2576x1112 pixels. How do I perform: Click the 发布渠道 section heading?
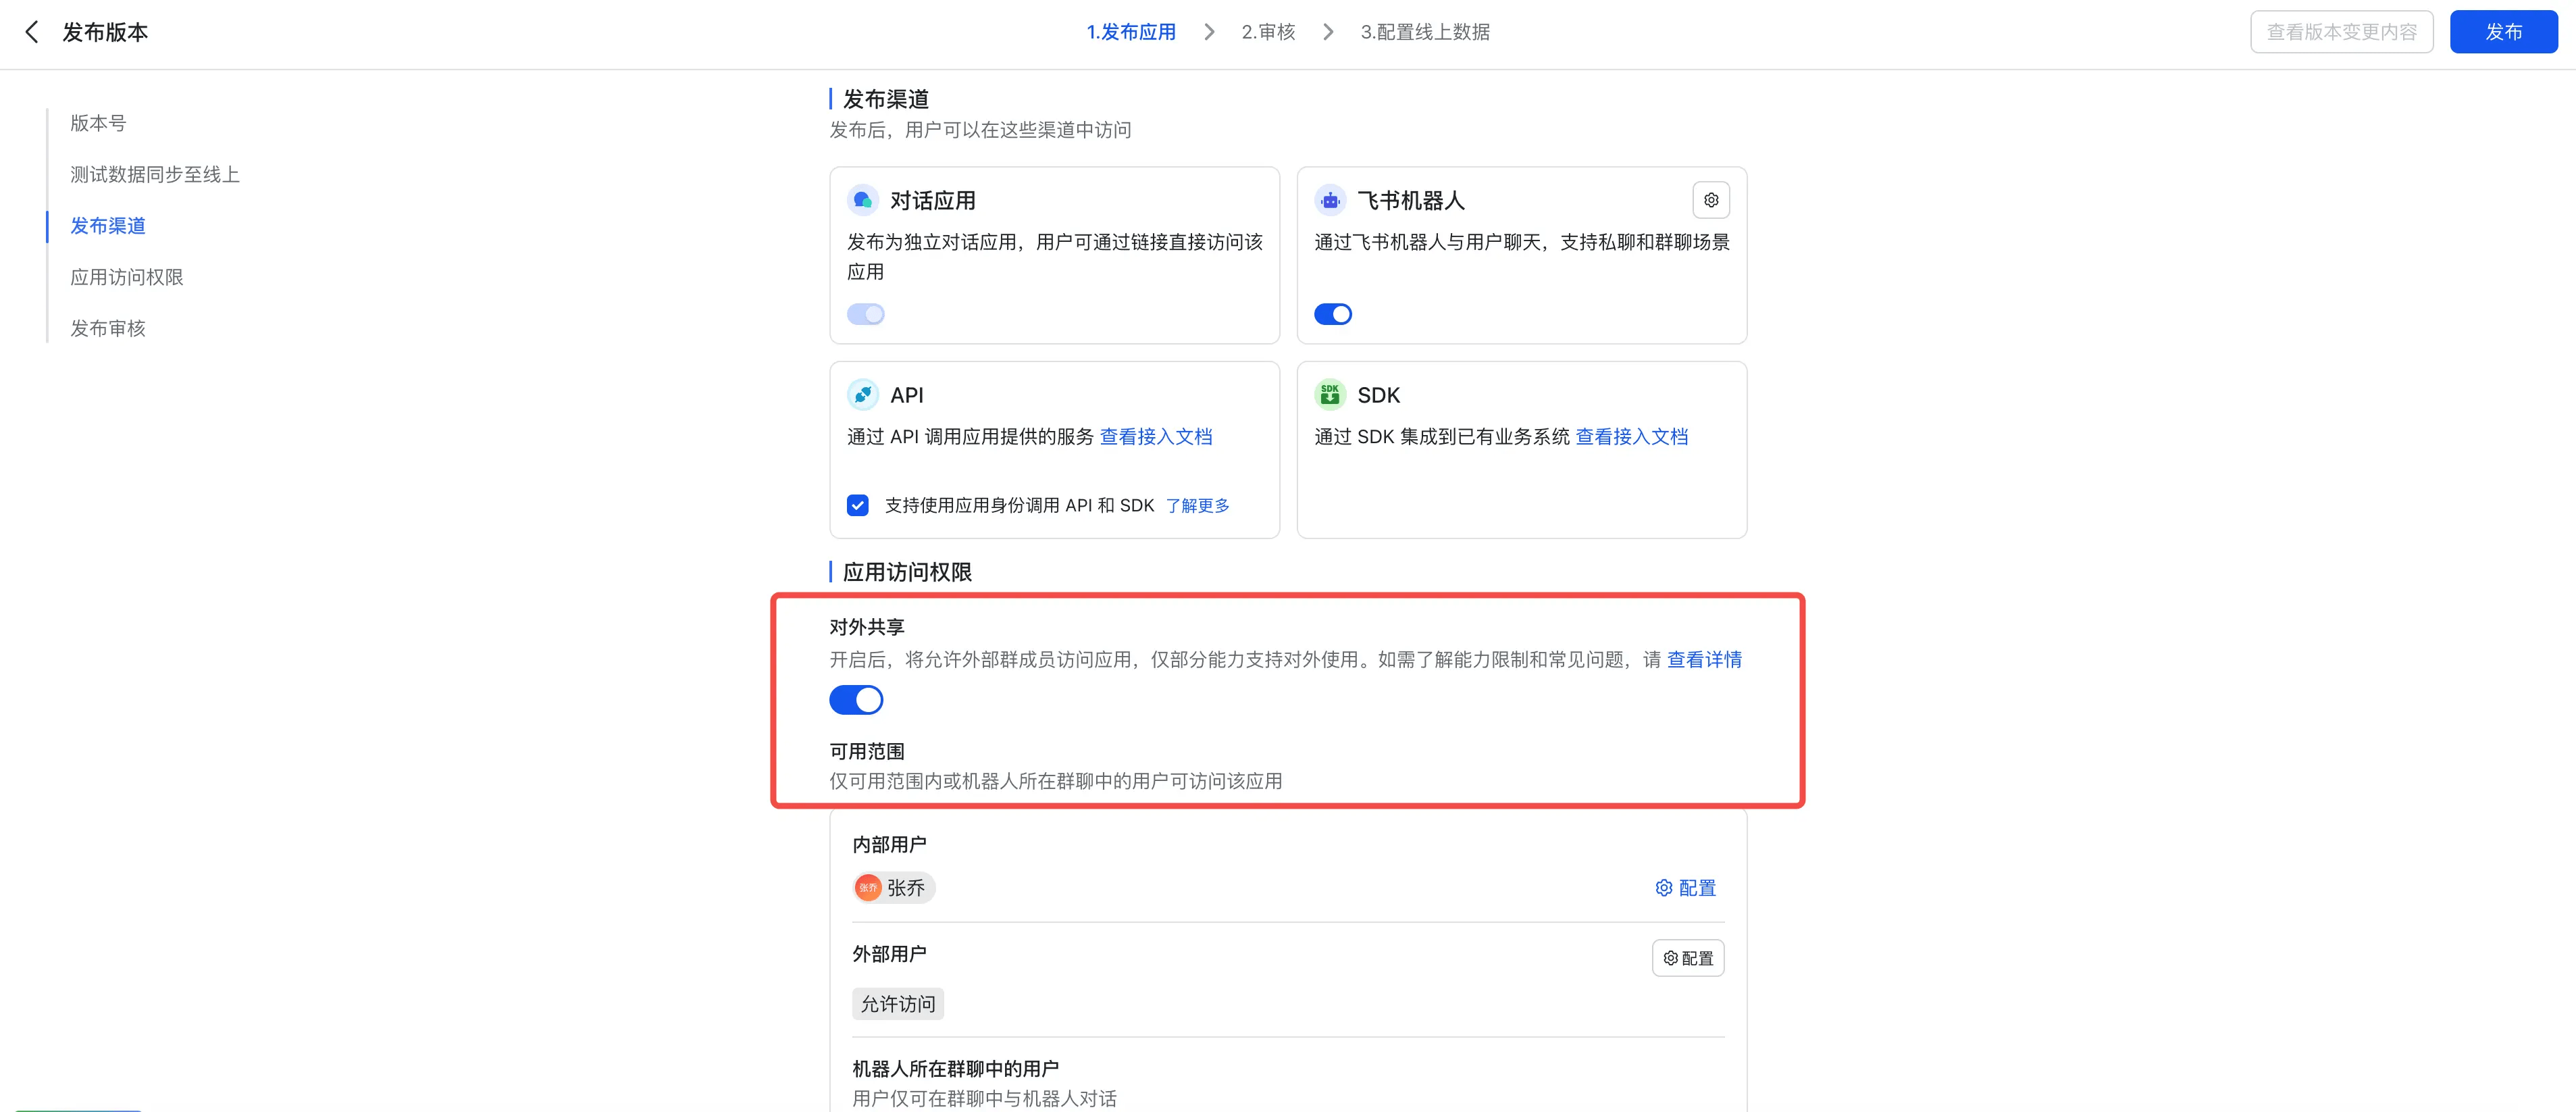click(x=886, y=99)
